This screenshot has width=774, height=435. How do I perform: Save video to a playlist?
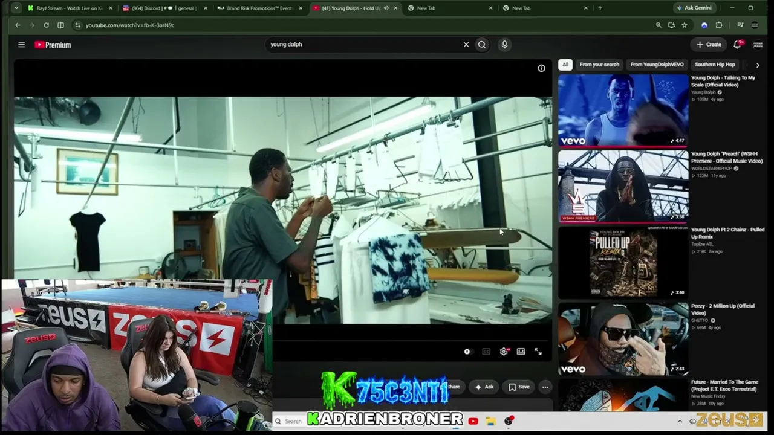[x=519, y=387]
